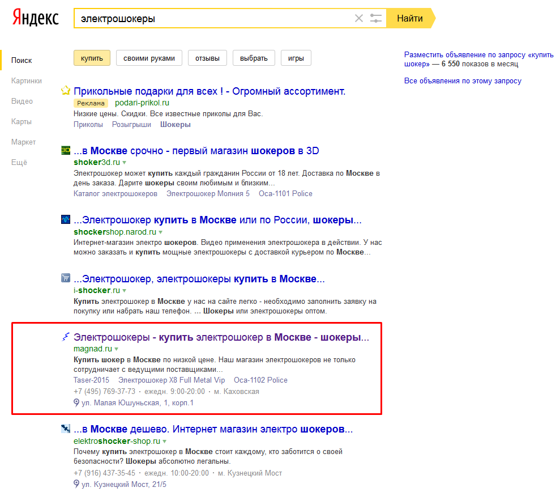Open magnad.ru green URL
Image resolution: width=556 pixels, height=496 pixels.
[x=93, y=349]
